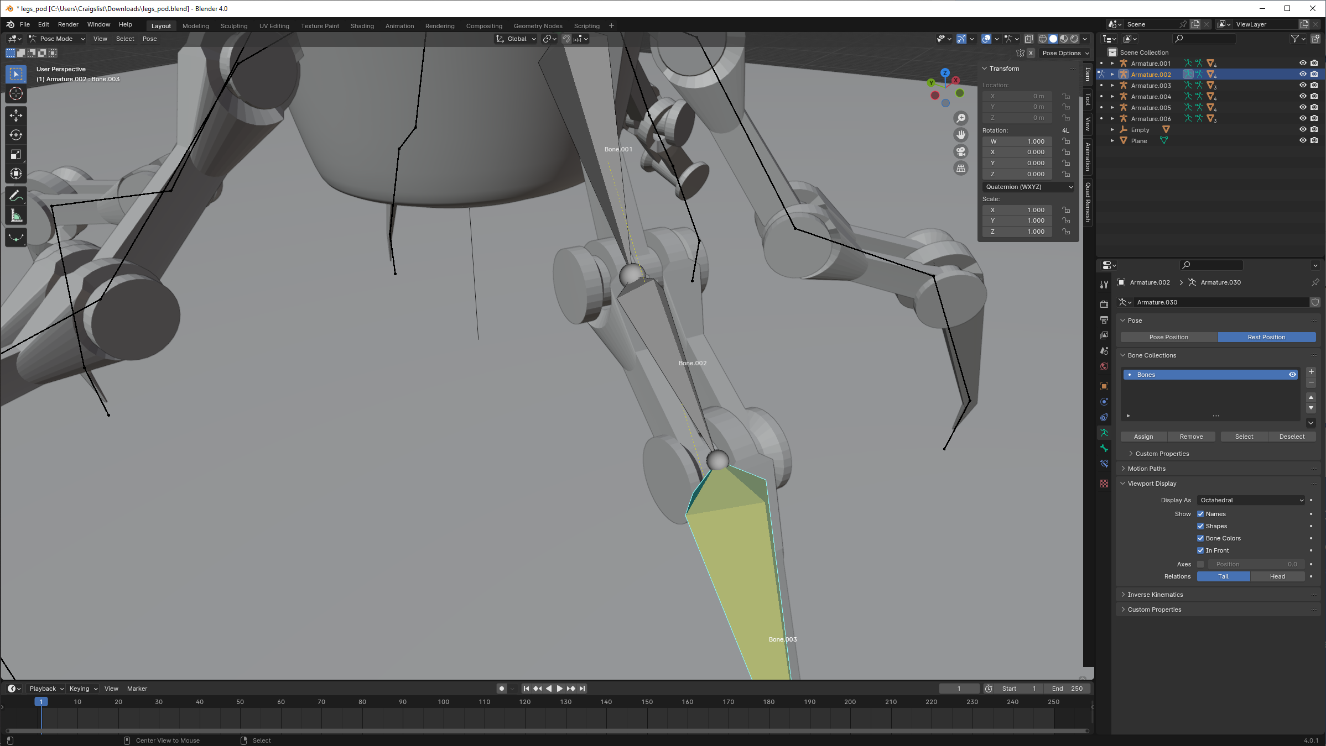This screenshot has width=1326, height=746.
Task: Hide Armature.001 in viewport
Action: click(x=1302, y=63)
